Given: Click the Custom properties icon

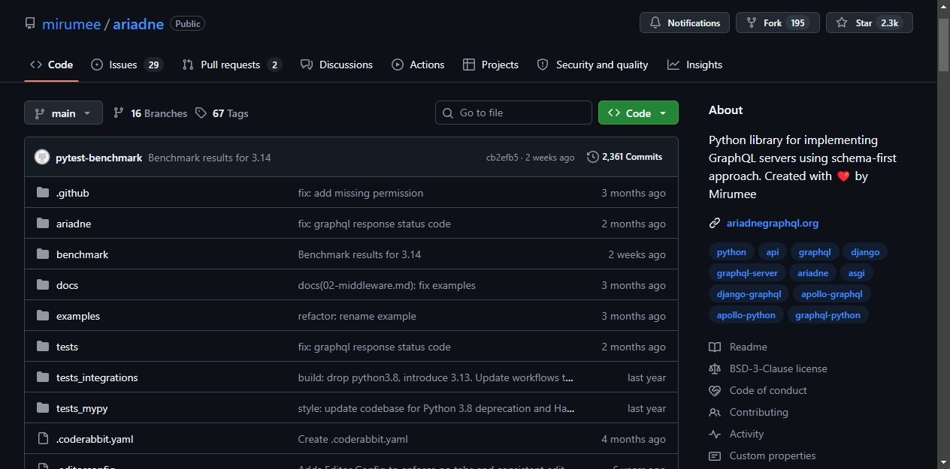Looking at the screenshot, I should pos(715,455).
